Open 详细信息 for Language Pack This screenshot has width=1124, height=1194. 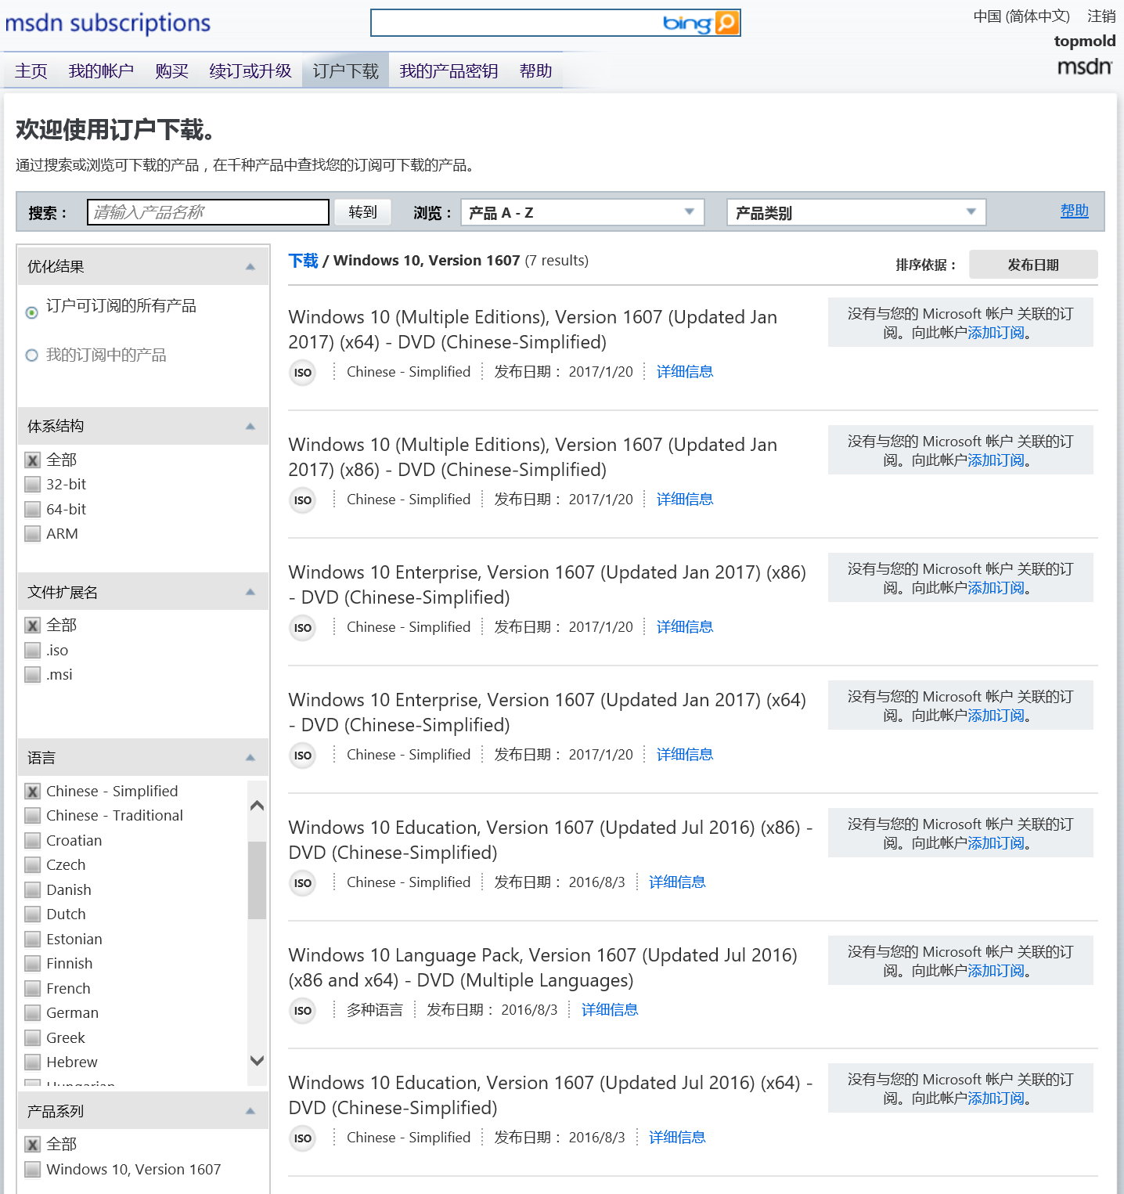pos(610,1010)
